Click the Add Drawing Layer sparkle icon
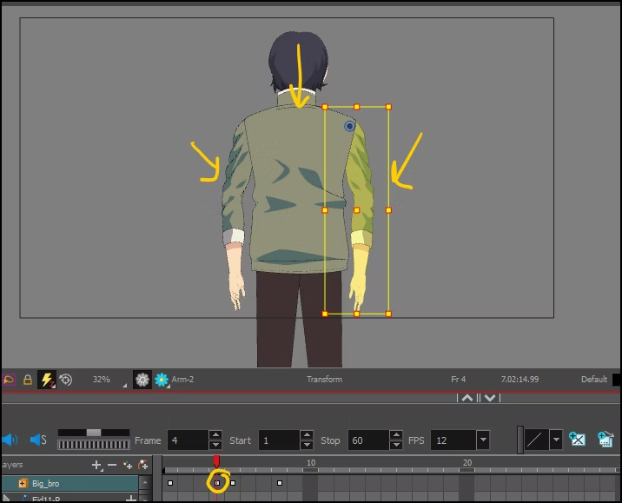This screenshot has height=503, width=622. coord(128,465)
